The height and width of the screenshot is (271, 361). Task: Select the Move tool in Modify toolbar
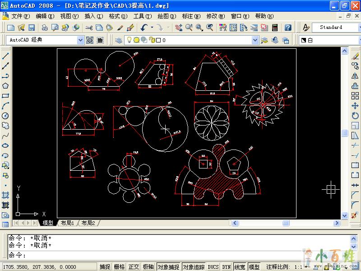click(x=356, y=106)
